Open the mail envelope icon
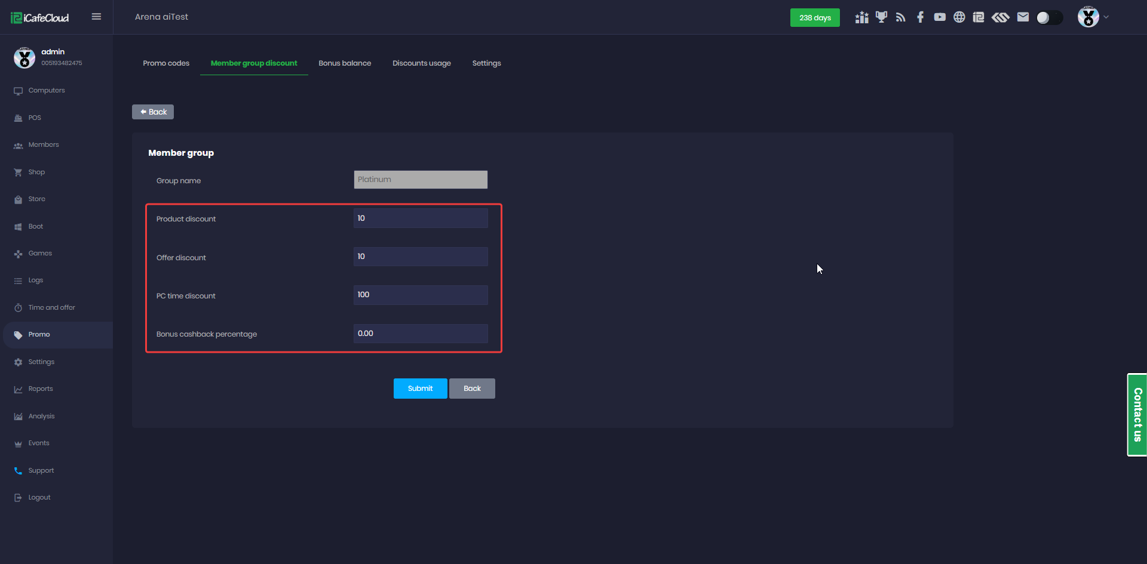 [x=1023, y=17]
